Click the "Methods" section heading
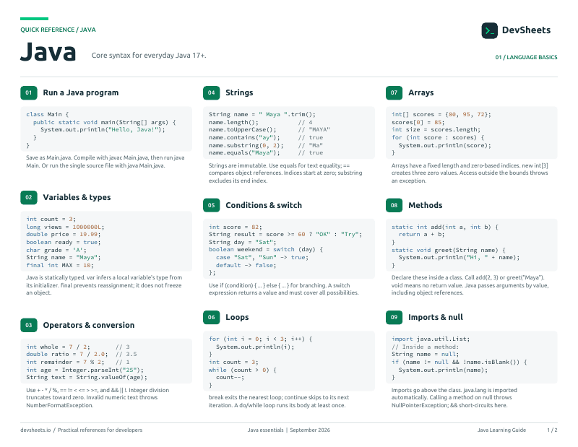The width and height of the screenshot is (578, 447). coord(425,205)
